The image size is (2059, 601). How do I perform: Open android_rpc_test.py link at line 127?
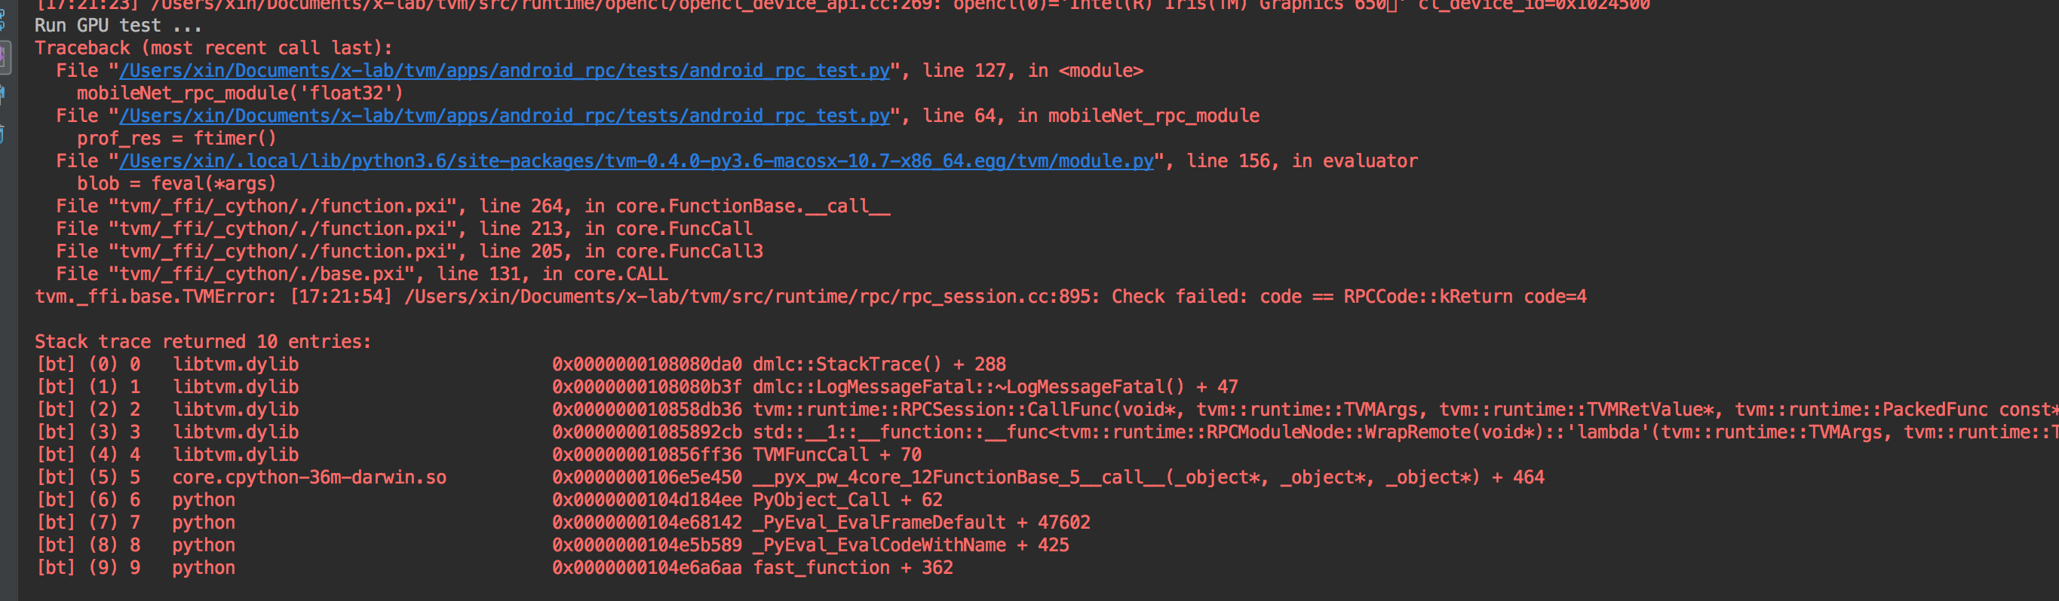coord(504,70)
